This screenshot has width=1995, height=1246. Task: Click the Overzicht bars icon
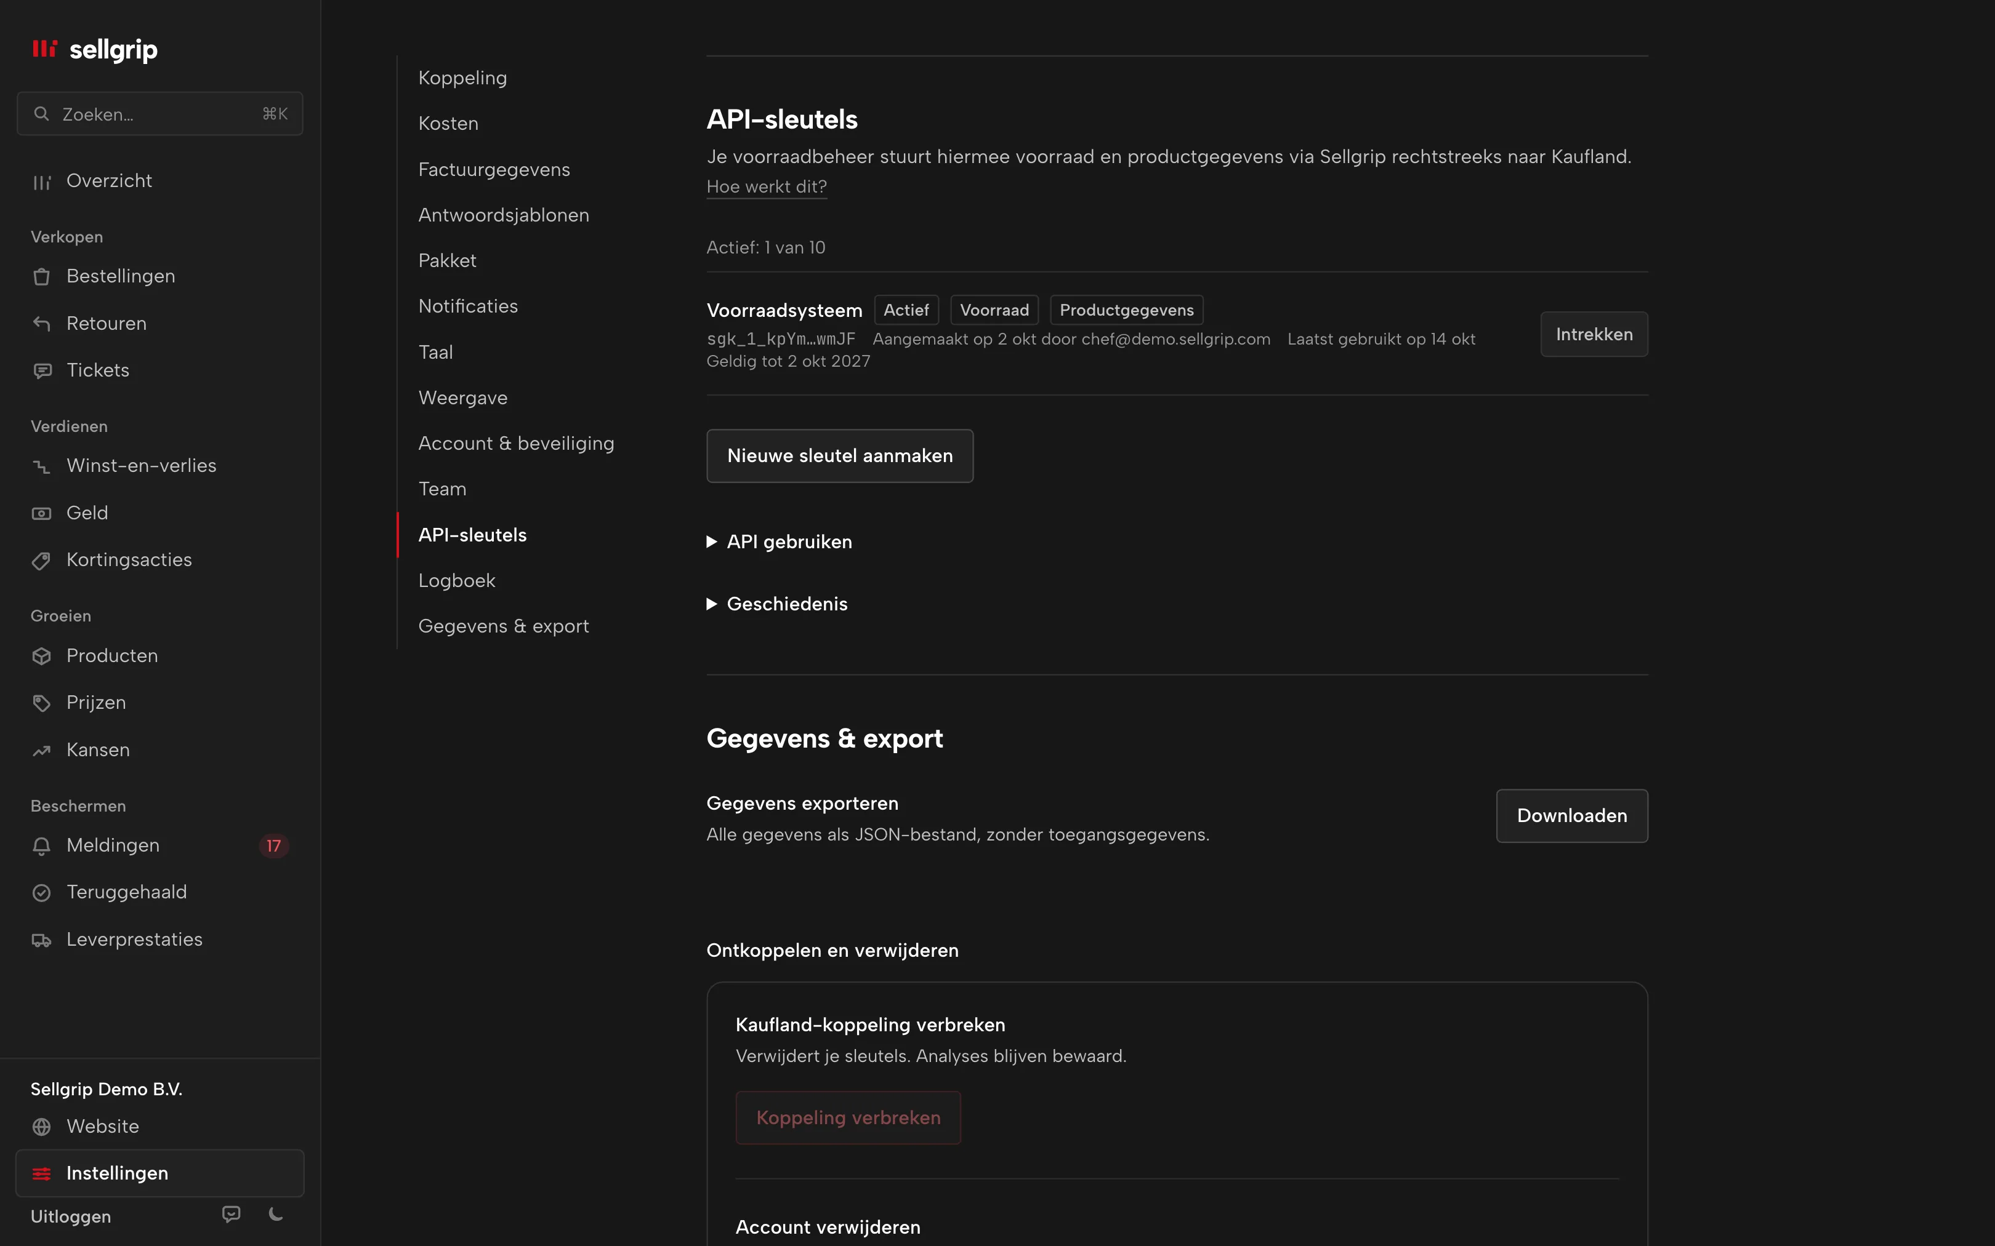click(x=41, y=182)
